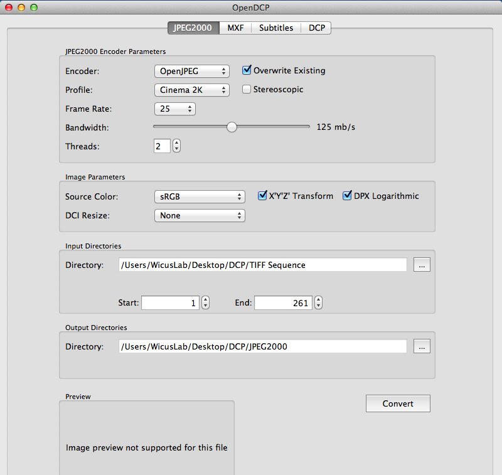Browse for the input directory
Image resolution: width=502 pixels, height=475 pixels.
tap(422, 265)
